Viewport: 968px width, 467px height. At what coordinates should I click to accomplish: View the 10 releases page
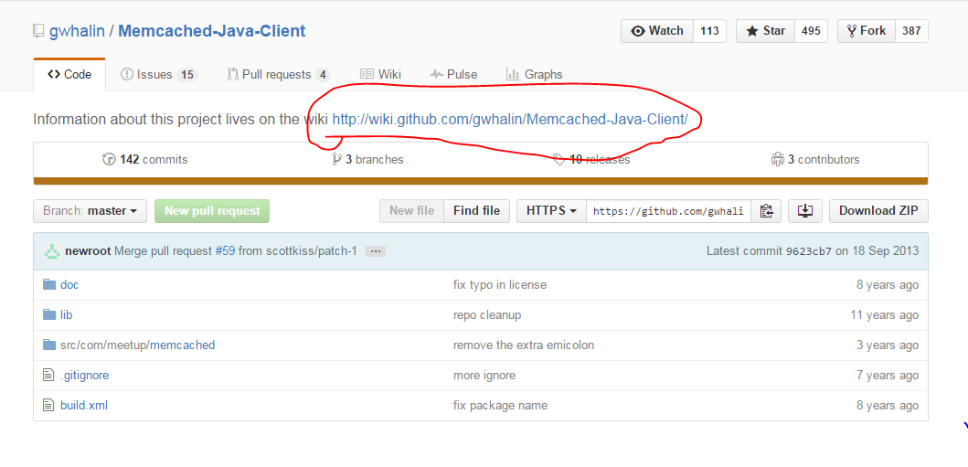point(591,160)
